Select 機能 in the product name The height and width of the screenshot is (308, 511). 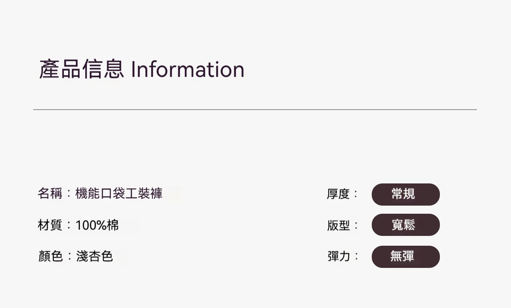[87, 194]
